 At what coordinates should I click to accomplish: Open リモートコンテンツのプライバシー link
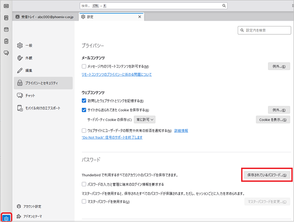pyautogui.click(x=117, y=74)
